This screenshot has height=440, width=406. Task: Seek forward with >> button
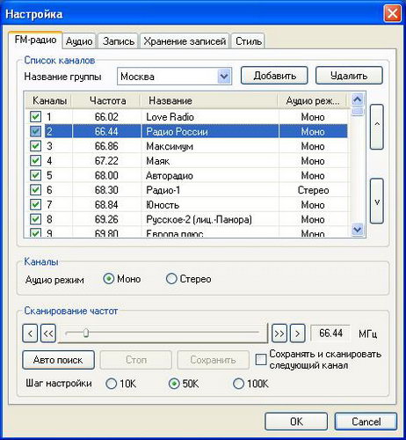coord(279,334)
